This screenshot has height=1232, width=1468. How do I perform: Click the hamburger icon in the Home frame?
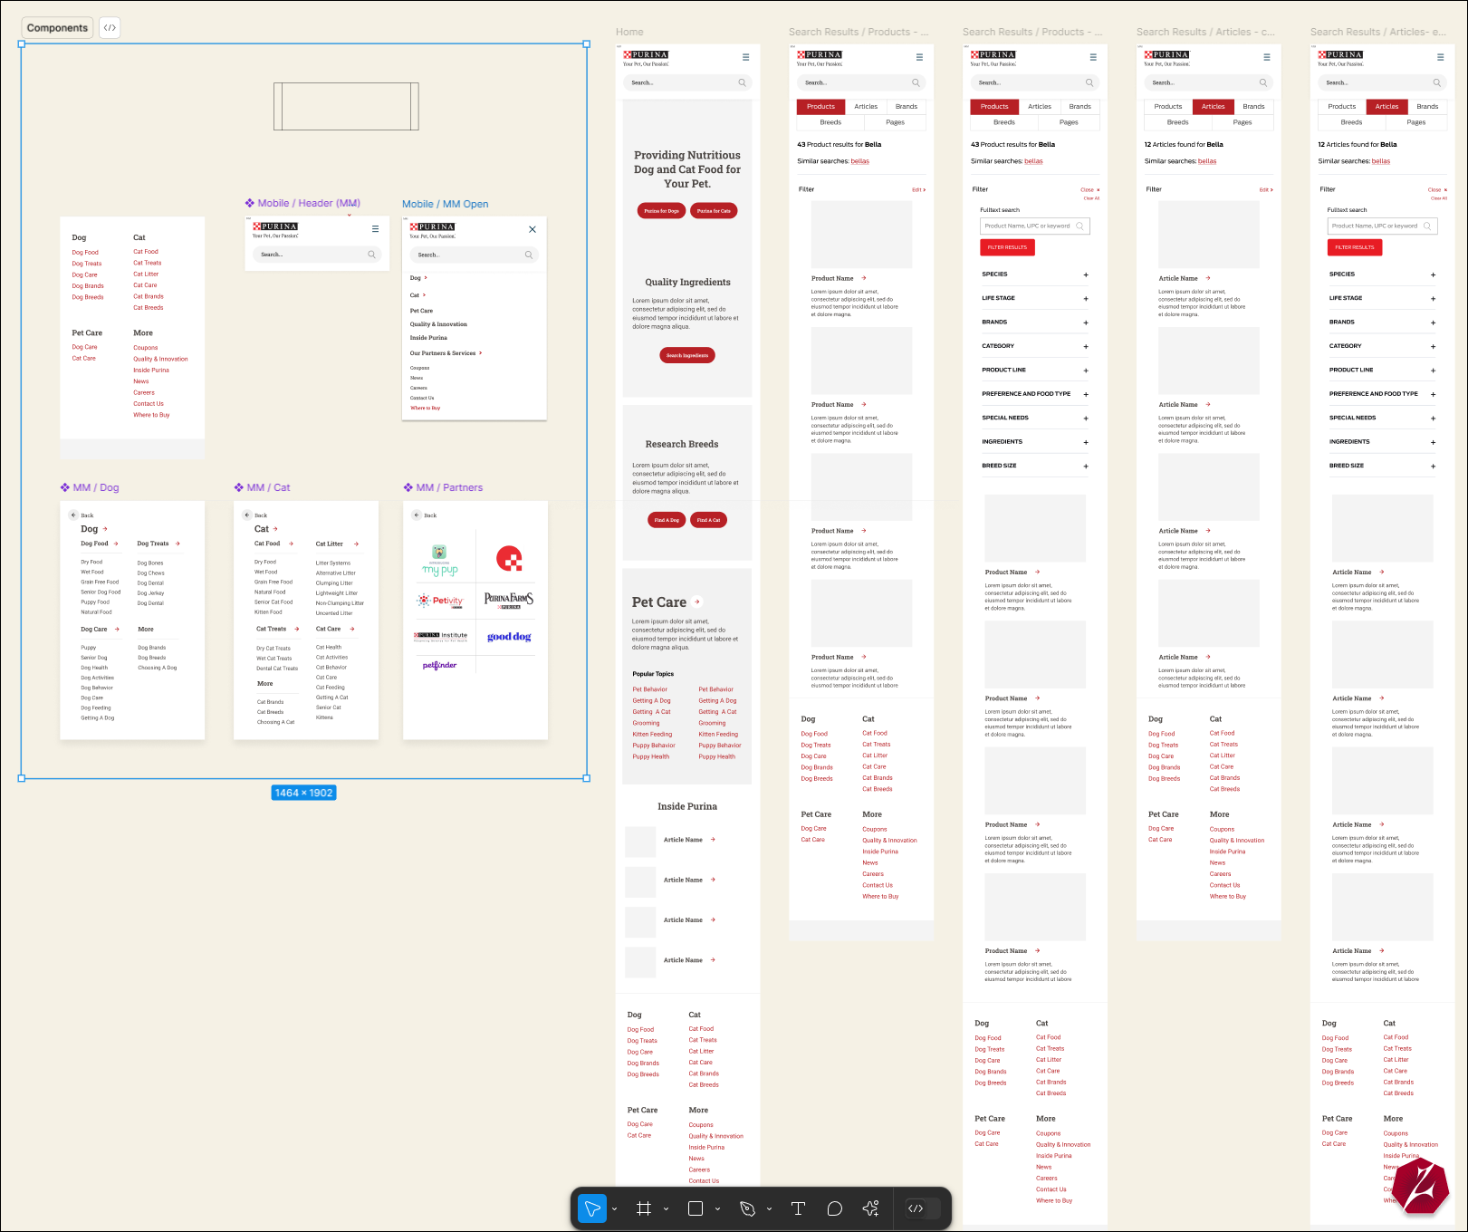pyautogui.click(x=746, y=57)
